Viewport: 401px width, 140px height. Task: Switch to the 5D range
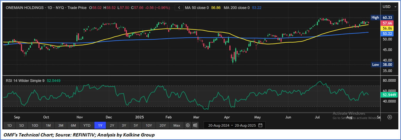(x=22, y=125)
